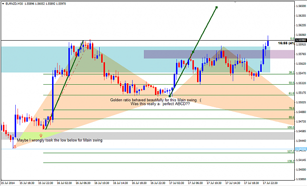307x186 pixels.
Task: Click Fibonacci level label 100.0
Action: tap(291, 127)
